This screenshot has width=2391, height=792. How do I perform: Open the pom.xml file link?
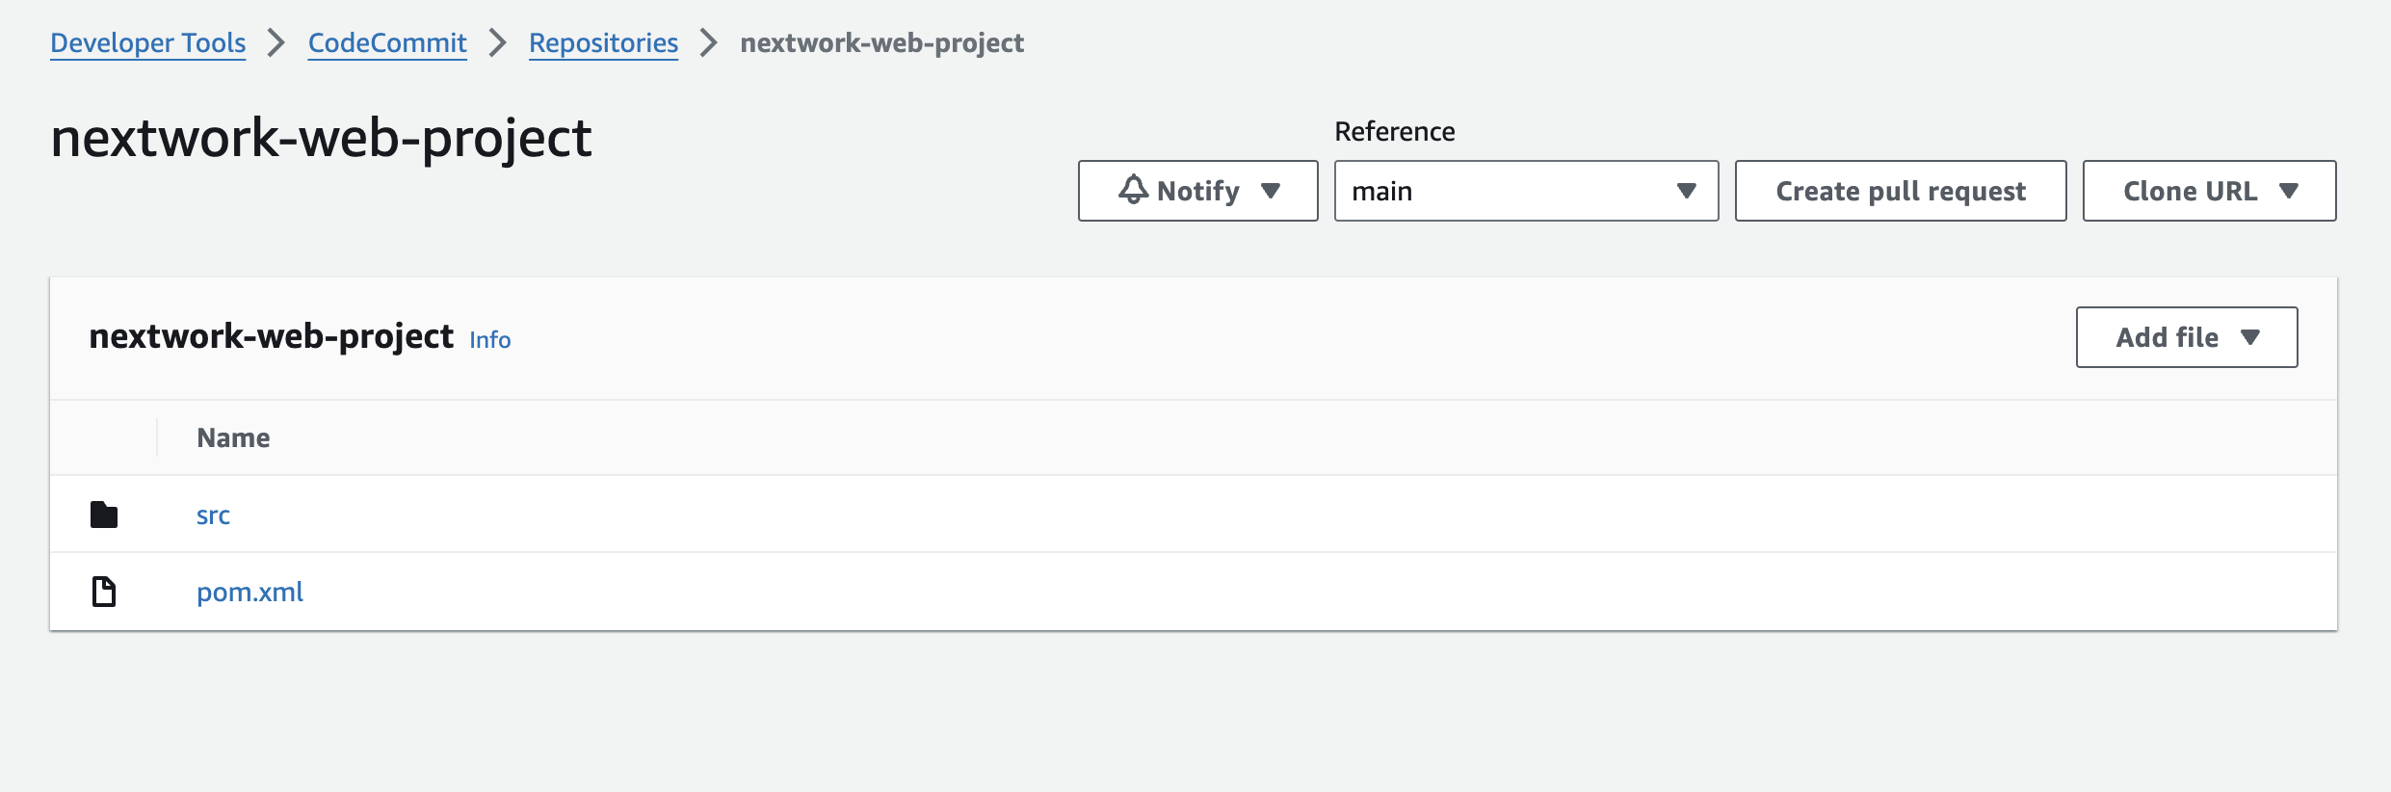pyautogui.click(x=250, y=592)
